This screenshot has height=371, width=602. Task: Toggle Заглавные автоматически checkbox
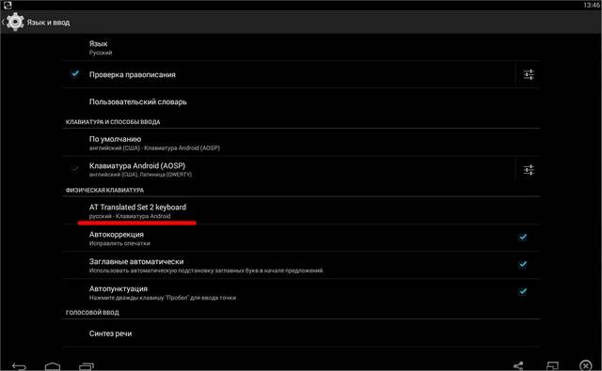point(523,265)
